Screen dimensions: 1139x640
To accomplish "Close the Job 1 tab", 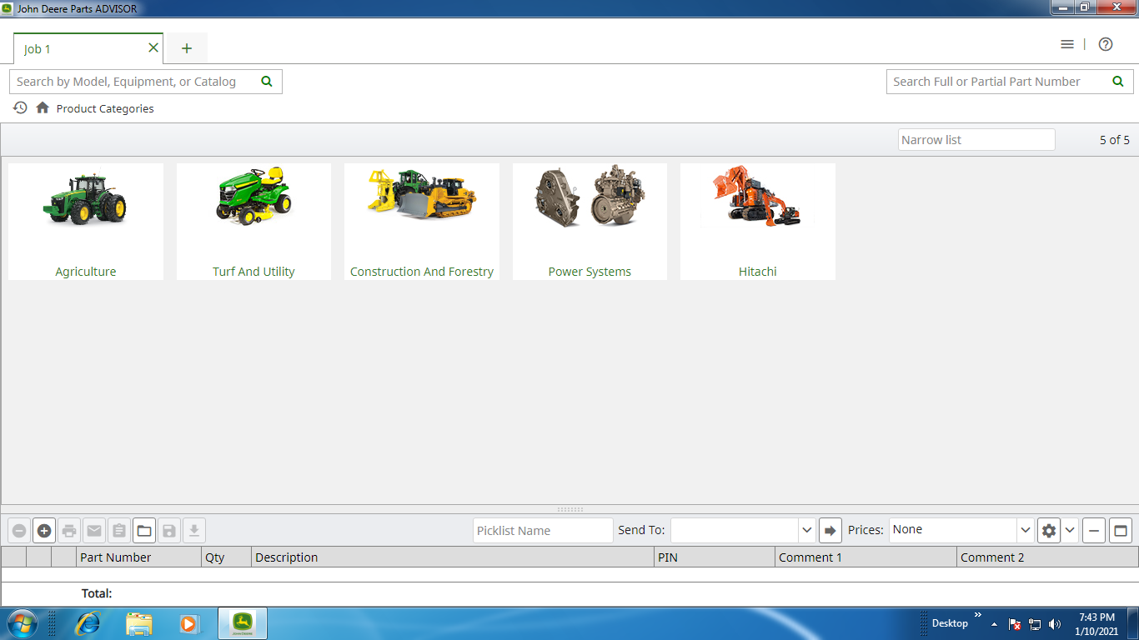I will pos(153,48).
